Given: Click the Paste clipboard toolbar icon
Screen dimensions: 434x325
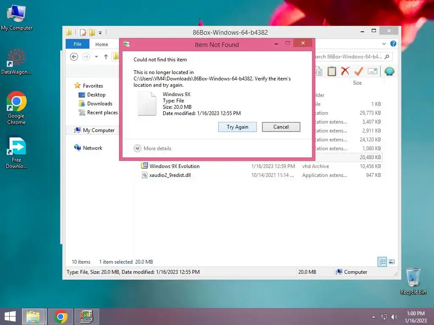Looking at the screenshot, I should click(x=331, y=71).
